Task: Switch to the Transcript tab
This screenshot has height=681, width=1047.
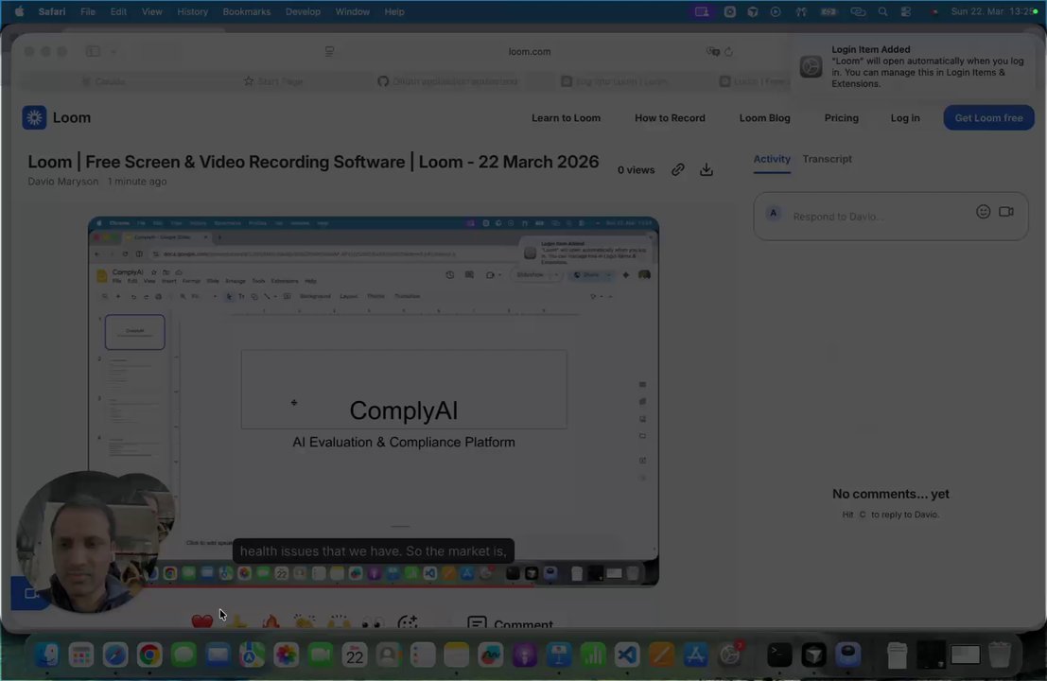Action: tap(827, 159)
